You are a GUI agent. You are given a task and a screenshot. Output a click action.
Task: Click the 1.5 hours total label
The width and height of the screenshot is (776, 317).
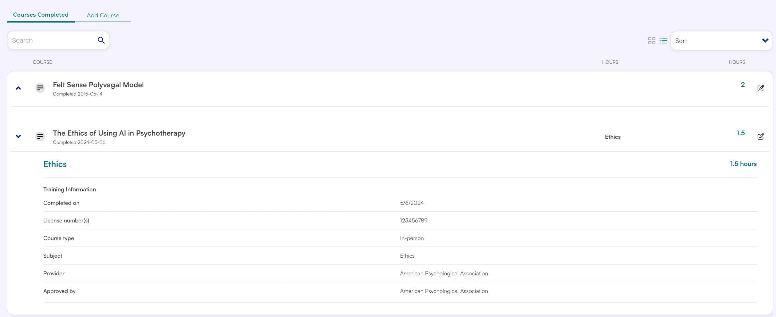(x=743, y=164)
